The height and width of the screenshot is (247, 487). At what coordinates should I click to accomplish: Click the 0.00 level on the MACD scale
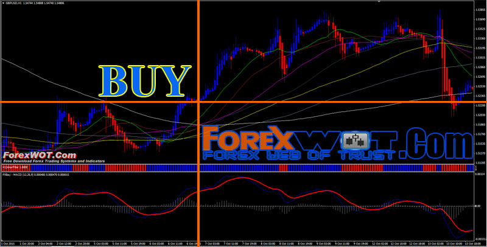[x=478, y=206]
